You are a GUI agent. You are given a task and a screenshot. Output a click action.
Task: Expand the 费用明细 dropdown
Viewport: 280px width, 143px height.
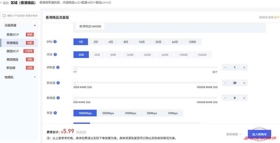point(234,134)
